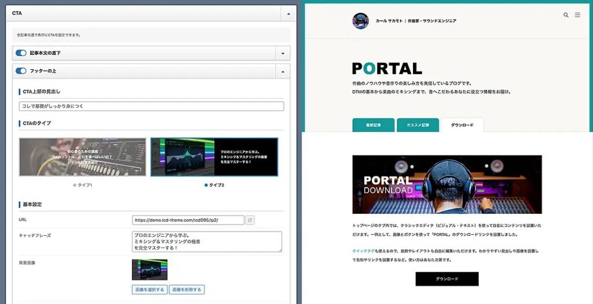Choose the タイプ1 CTA preview image
Viewport: 593px width, 304px height.
coord(82,157)
